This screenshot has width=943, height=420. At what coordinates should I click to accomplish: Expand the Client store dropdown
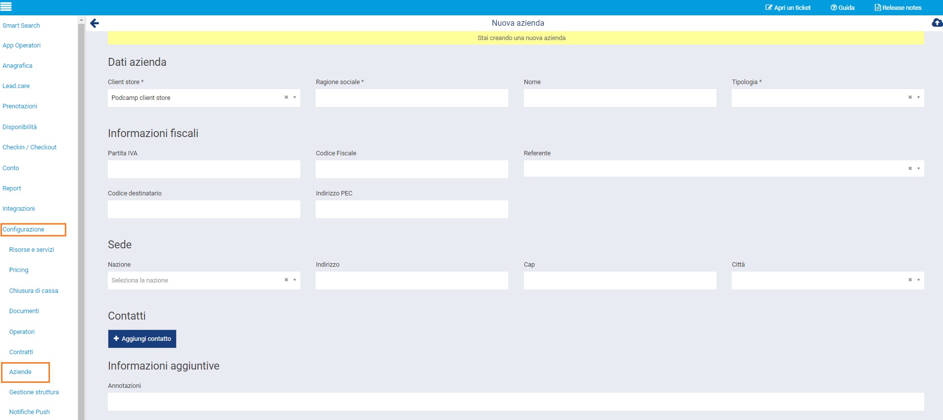295,97
